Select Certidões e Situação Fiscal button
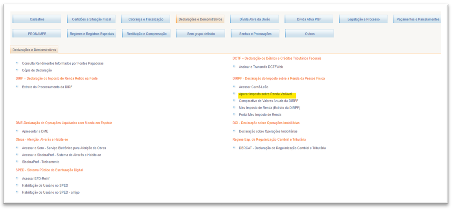 91,19
